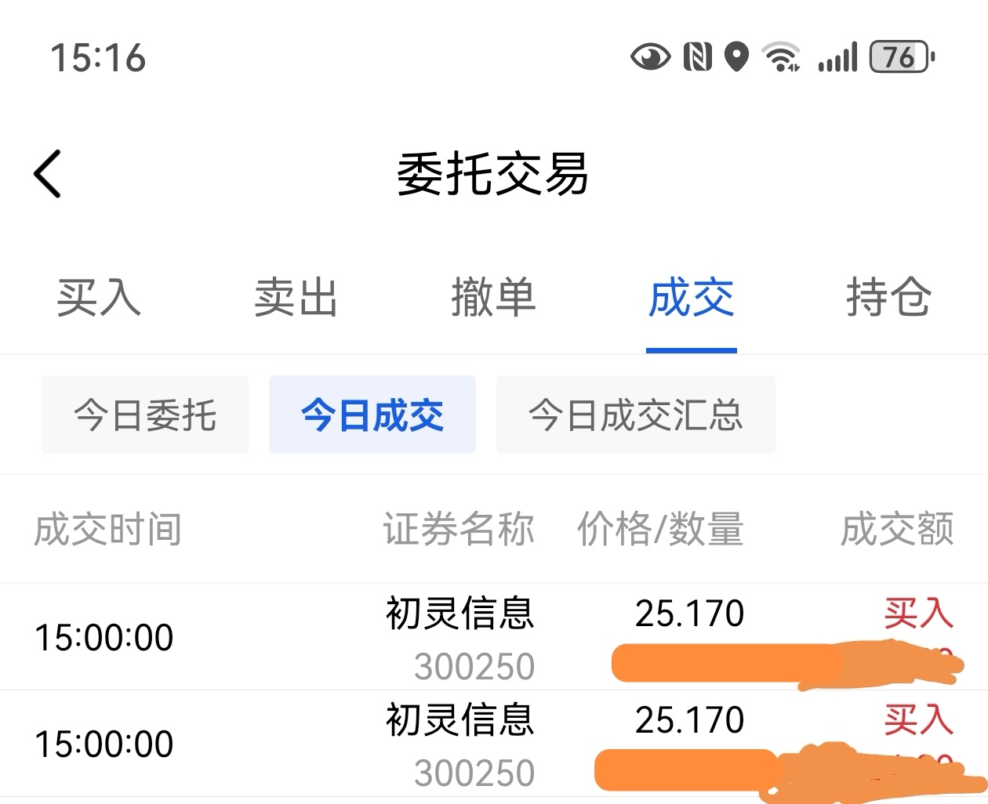Tap stock code 300250 in second row
Viewport: 988px width, 804px height.
click(x=474, y=773)
